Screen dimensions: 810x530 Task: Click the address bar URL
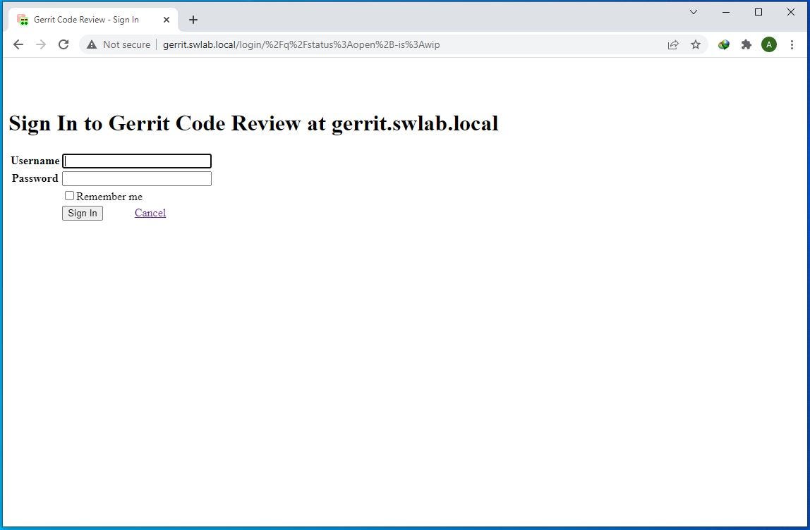(301, 44)
